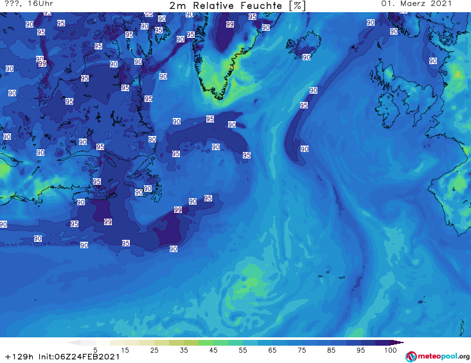Click the colorbar label '25'

click(154, 350)
